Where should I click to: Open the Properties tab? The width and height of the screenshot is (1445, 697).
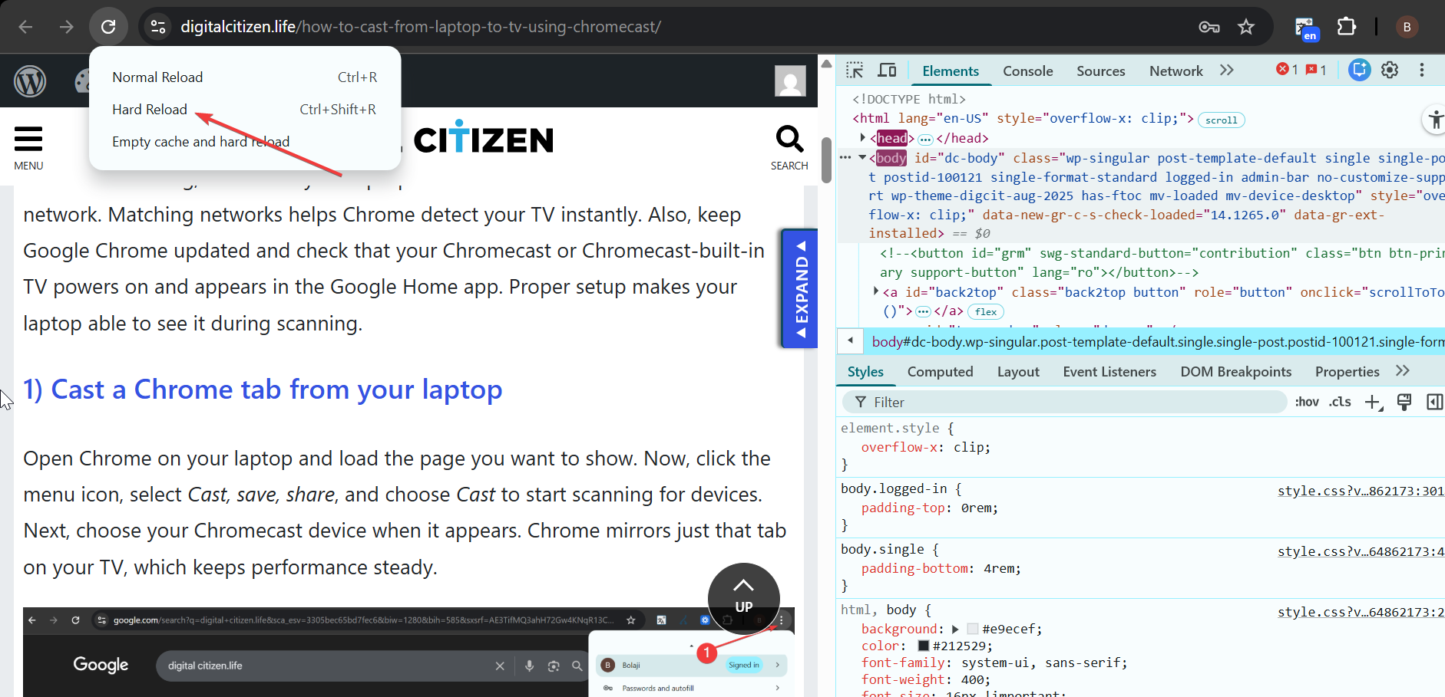[1347, 372]
